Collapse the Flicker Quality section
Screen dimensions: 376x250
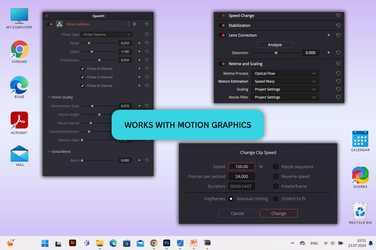click(x=49, y=97)
